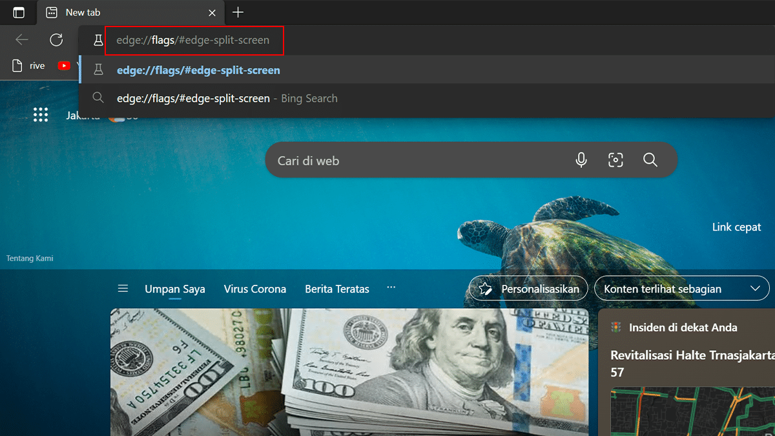775x436 pixels.
Task: Switch to the Virus Corona tab
Action: click(x=254, y=289)
